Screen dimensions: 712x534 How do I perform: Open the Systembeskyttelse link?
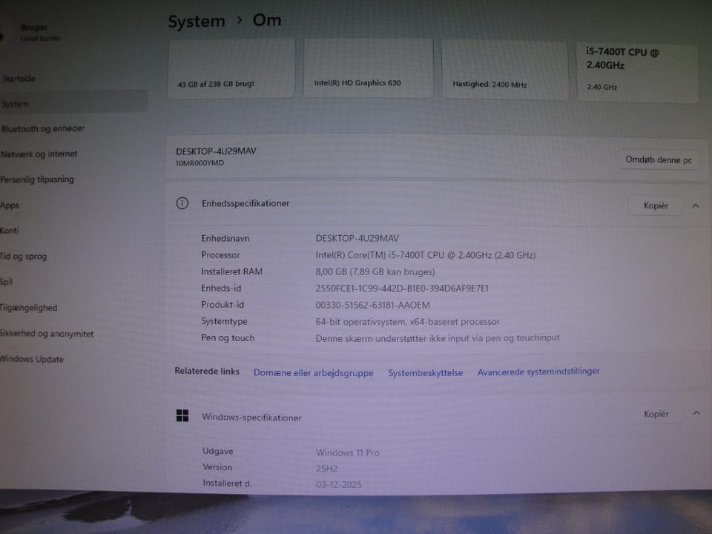(426, 373)
